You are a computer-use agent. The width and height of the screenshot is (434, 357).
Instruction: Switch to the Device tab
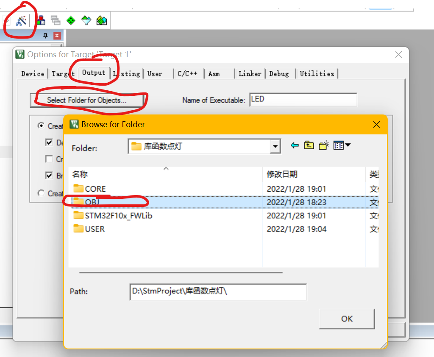click(x=33, y=74)
